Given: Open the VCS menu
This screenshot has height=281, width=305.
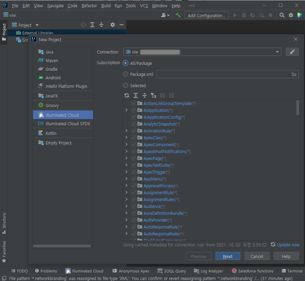Looking at the screenshot, I should coord(144,5).
